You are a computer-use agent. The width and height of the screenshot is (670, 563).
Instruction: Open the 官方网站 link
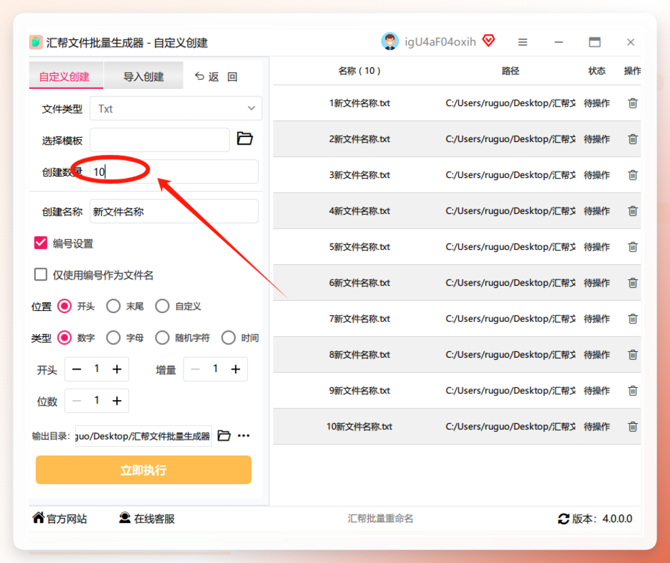tap(59, 519)
